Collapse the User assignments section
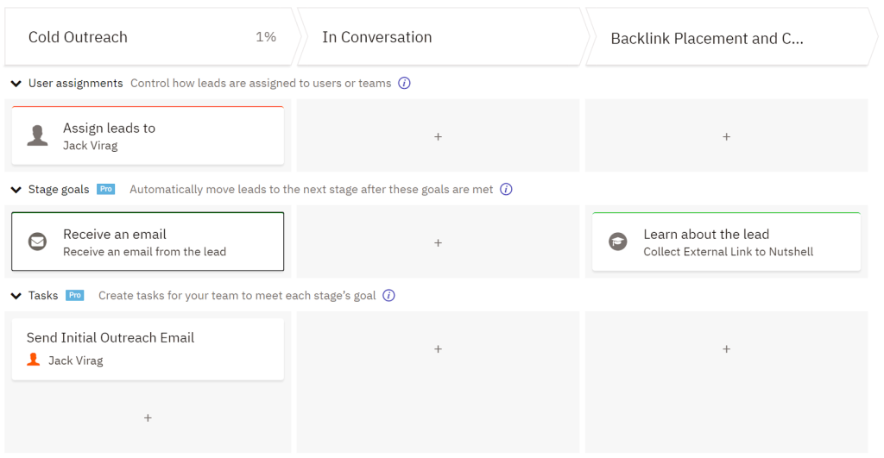The width and height of the screenshot is (884, 458). click(x=16, y=84)
